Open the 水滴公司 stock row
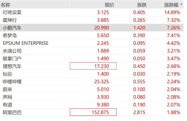Viewport: 187px width, 121px height. (12, 51)
